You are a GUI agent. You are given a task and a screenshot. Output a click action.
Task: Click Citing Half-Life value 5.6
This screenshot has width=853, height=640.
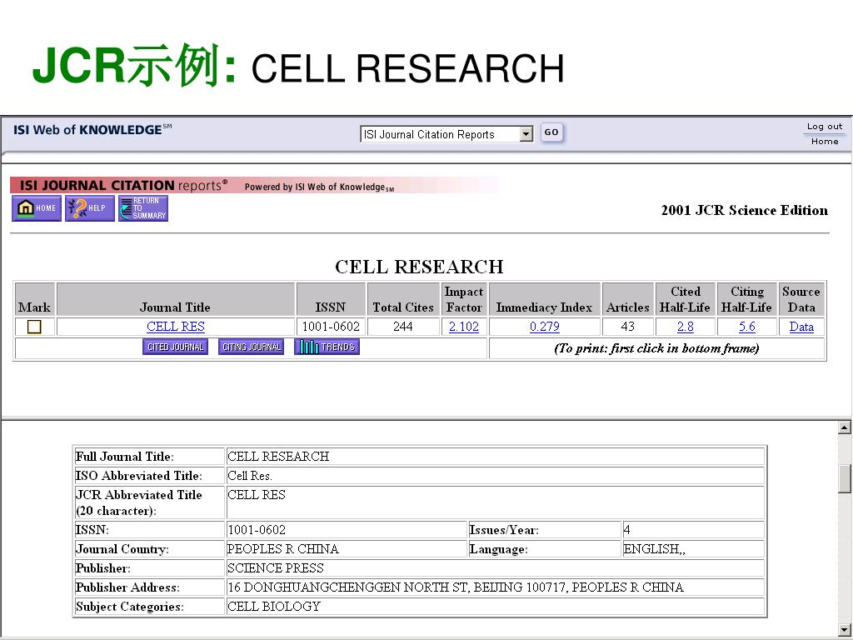coord(747,327)
